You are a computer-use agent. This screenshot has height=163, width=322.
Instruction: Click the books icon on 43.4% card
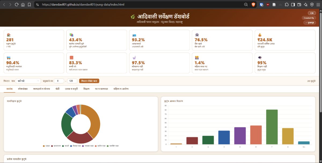click(71, 35)
